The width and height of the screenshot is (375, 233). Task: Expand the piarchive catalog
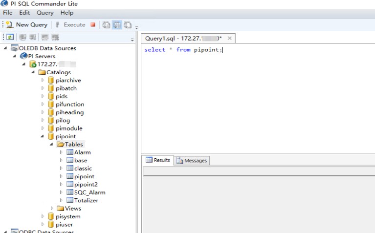[43, 80]
